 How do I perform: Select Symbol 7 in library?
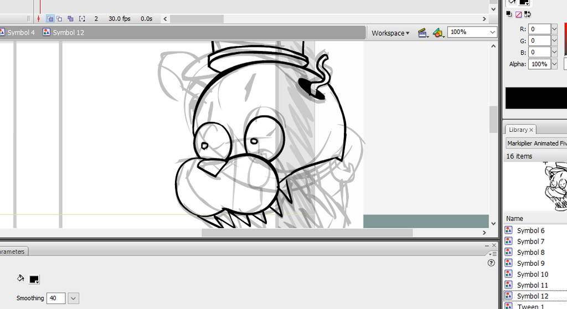coord(530,241)
